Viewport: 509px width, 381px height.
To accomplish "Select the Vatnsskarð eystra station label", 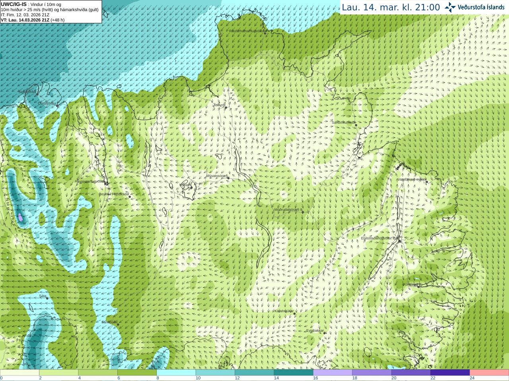I will click(x=412, y=179).
